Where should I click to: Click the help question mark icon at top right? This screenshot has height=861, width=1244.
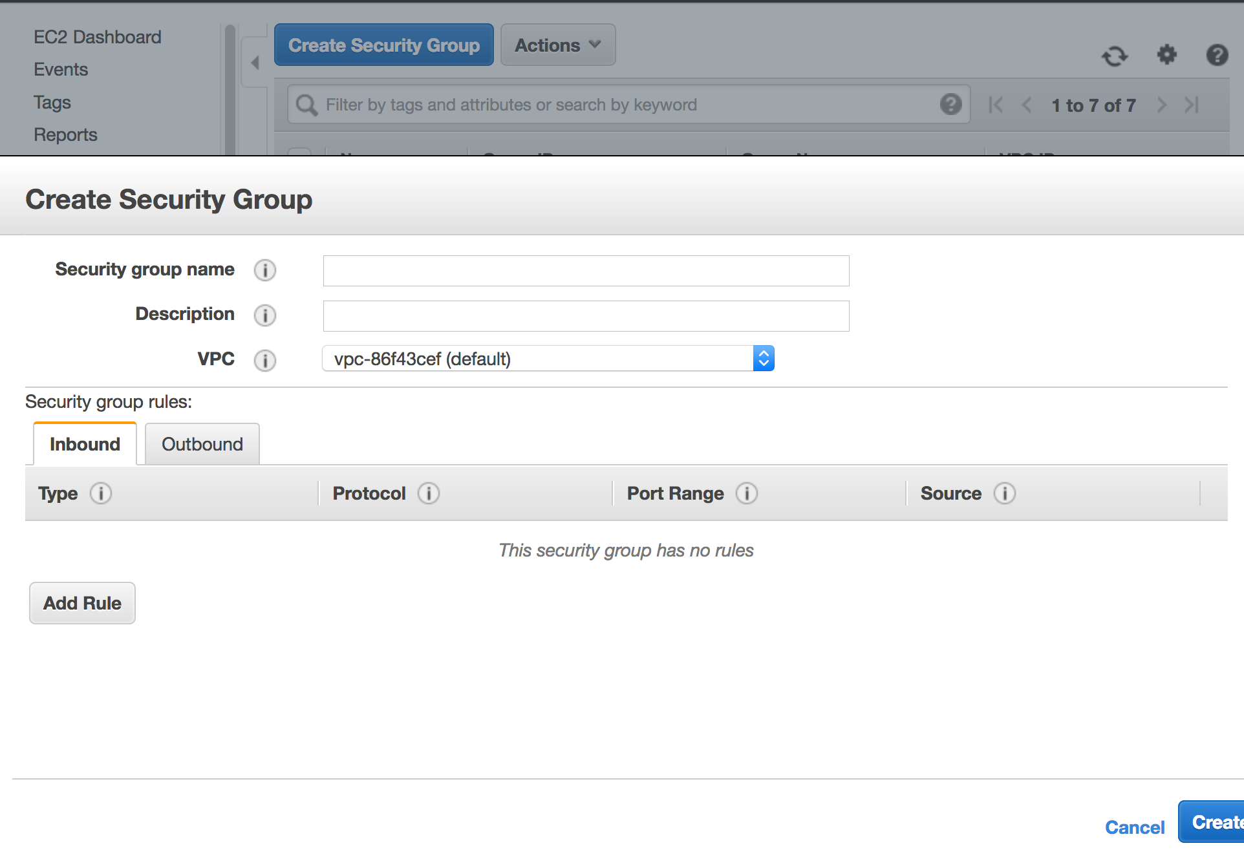(x=1217, y=55)
